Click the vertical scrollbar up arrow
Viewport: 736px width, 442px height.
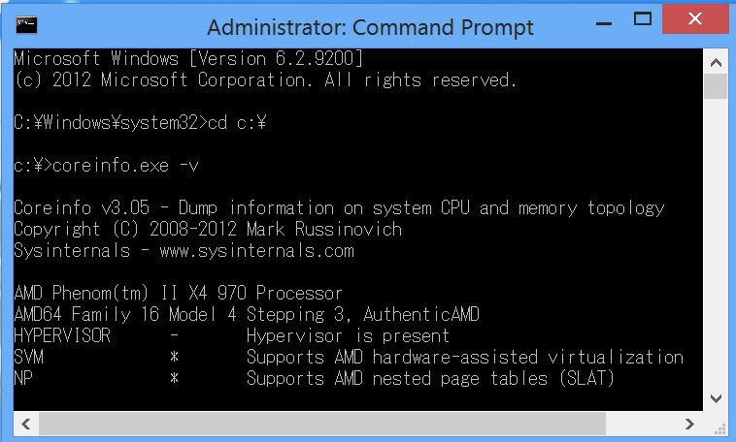coord(716,62)
